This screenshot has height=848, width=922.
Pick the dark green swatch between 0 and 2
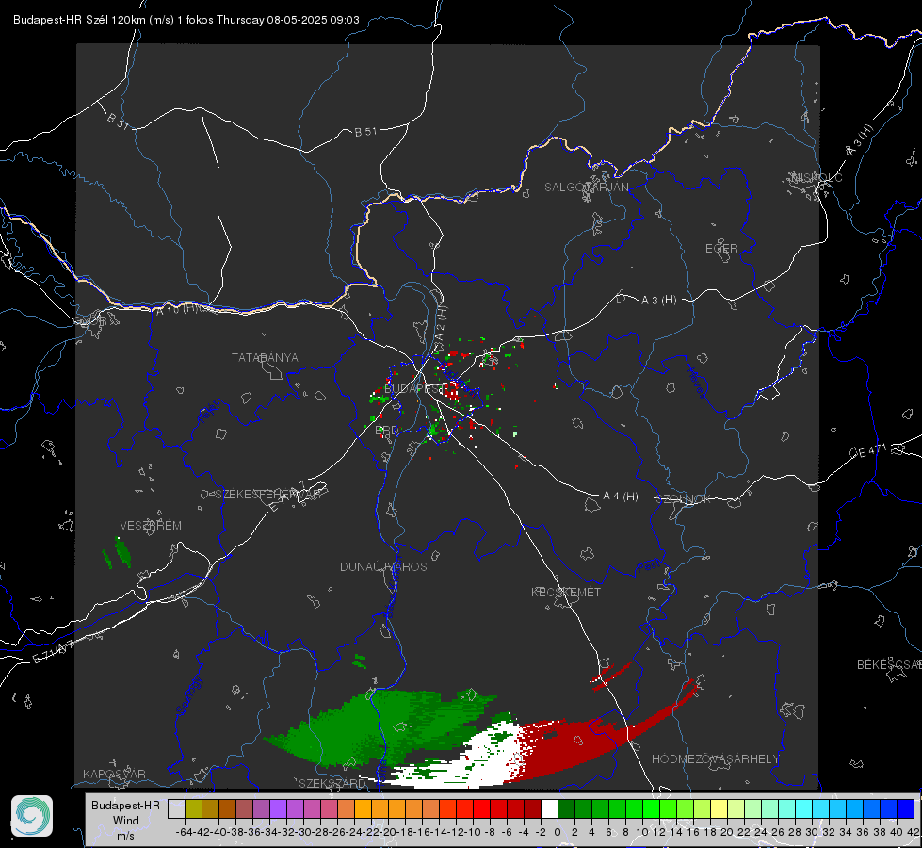(x=566, y=809)
